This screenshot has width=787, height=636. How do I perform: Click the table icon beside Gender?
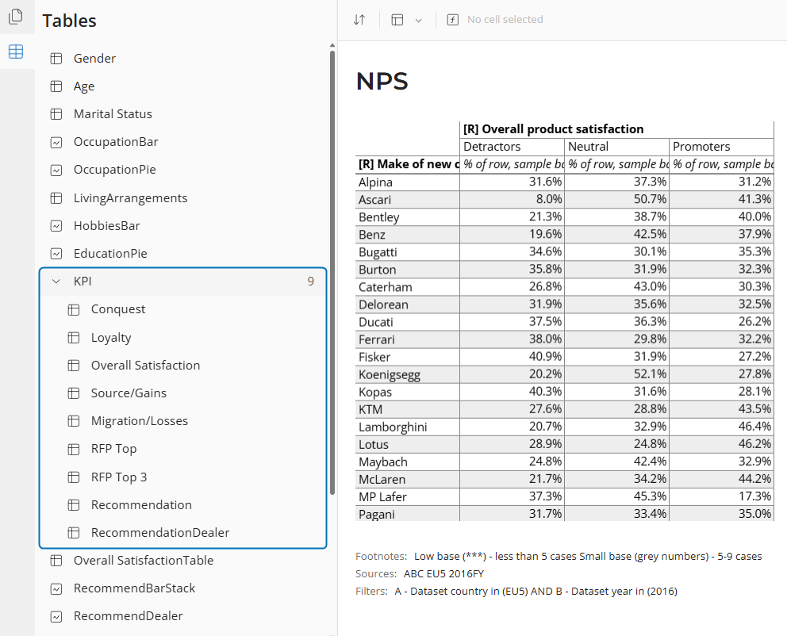(x=56, y=59)
